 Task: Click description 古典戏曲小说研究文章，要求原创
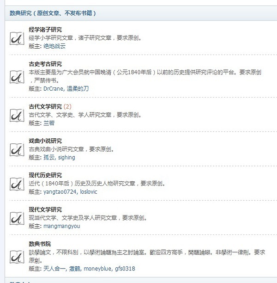pyautogui.click(x=72, y=149)
